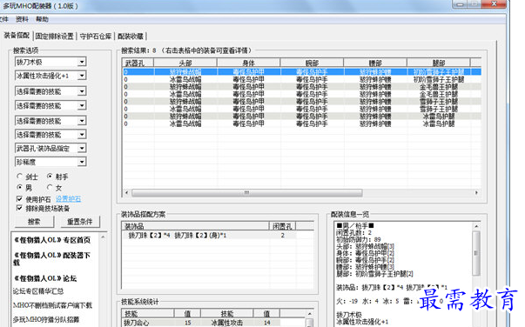Screen dimensions: 525x327
Task: Select highlighted row's 初阶雪狮子王护腿 cell
Action: (439, 72)
